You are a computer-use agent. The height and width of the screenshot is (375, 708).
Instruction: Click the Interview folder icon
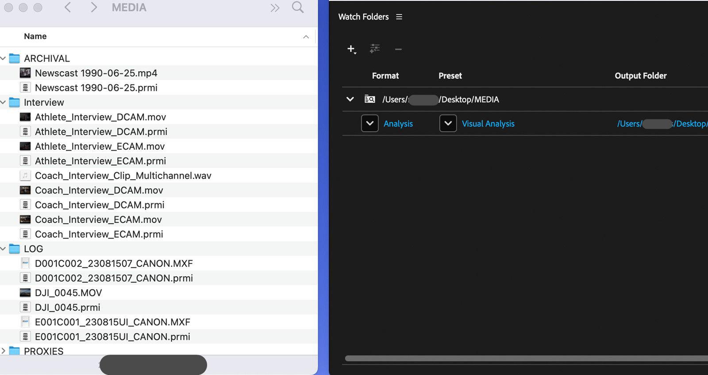pos(15,102)
